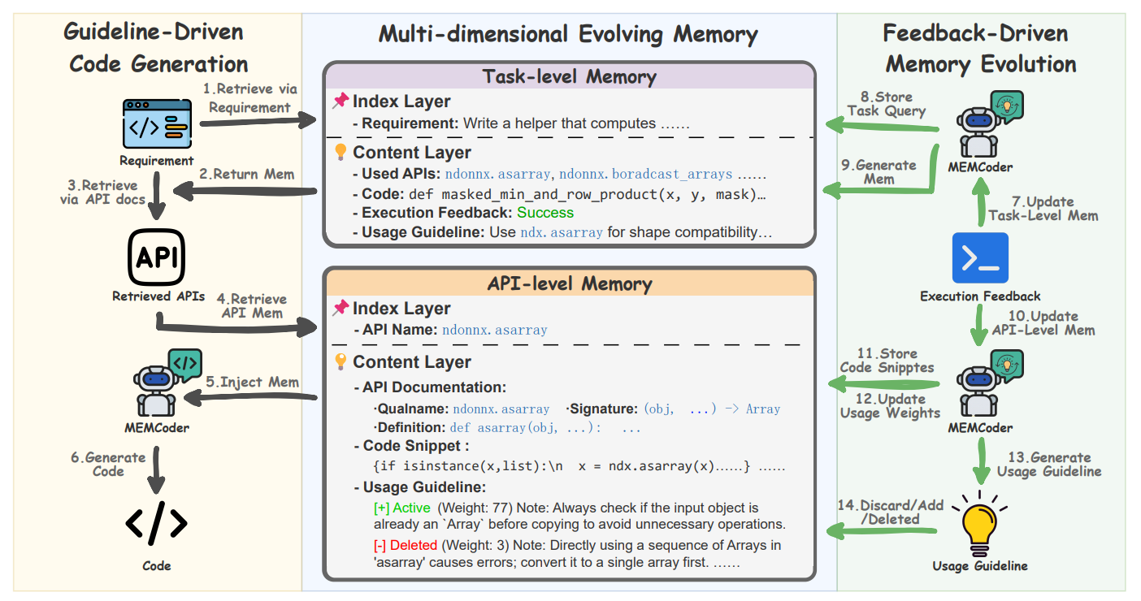The width and height of the screenshot is (1141, 601).
Task: Select the API icon above Retrieved APIs
Action: tap(157, 257)
